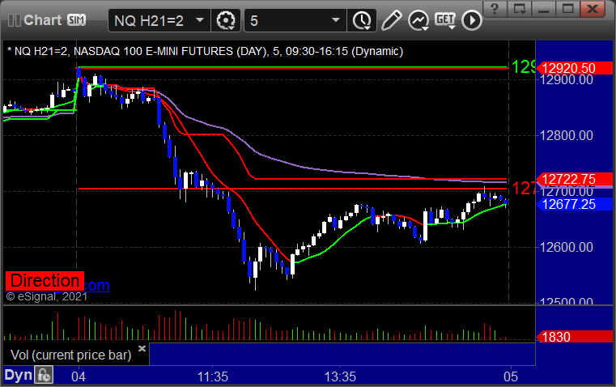Click the Vol (current price bar) label

(70, 355)
